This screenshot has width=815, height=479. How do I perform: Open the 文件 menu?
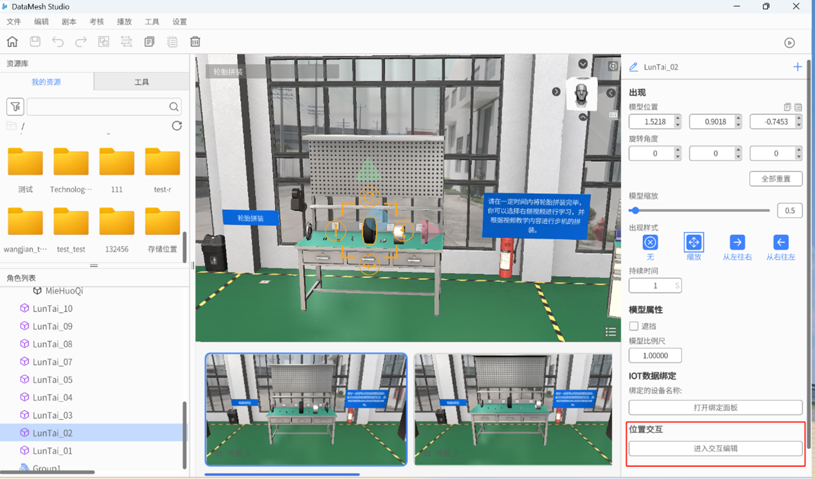click(13, 22)
